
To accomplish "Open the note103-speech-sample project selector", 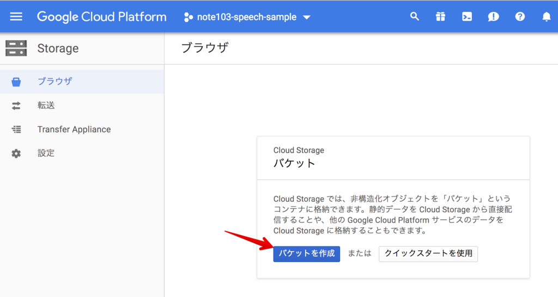I will pos(247,17).
